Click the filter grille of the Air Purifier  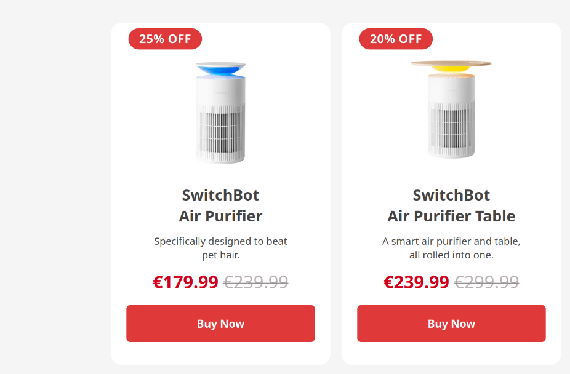point(220,129)
